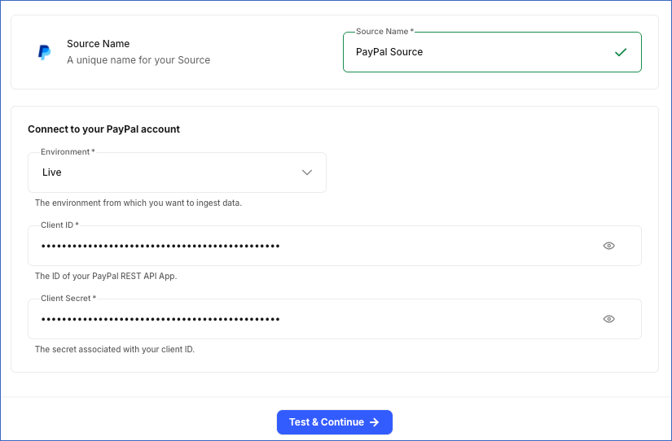Edit the Source Name input field

click(492, 52)
